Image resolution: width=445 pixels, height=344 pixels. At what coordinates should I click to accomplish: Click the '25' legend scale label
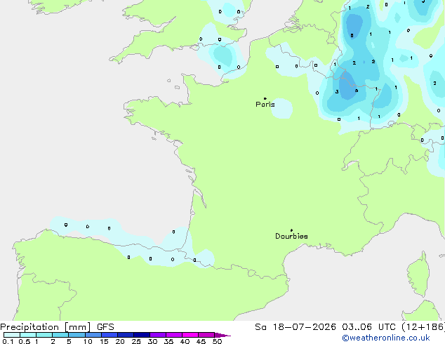tap(136, 341)
